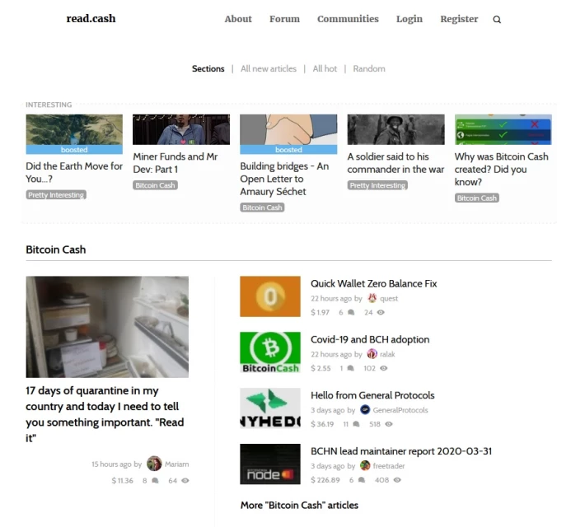Viewport: 585px width, 527px height.
Task: Click comments icon on Quick Wallet article
Action: [351, 313]
